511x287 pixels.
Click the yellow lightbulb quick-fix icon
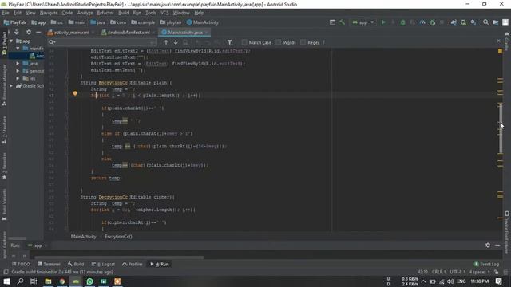(75, 94)
